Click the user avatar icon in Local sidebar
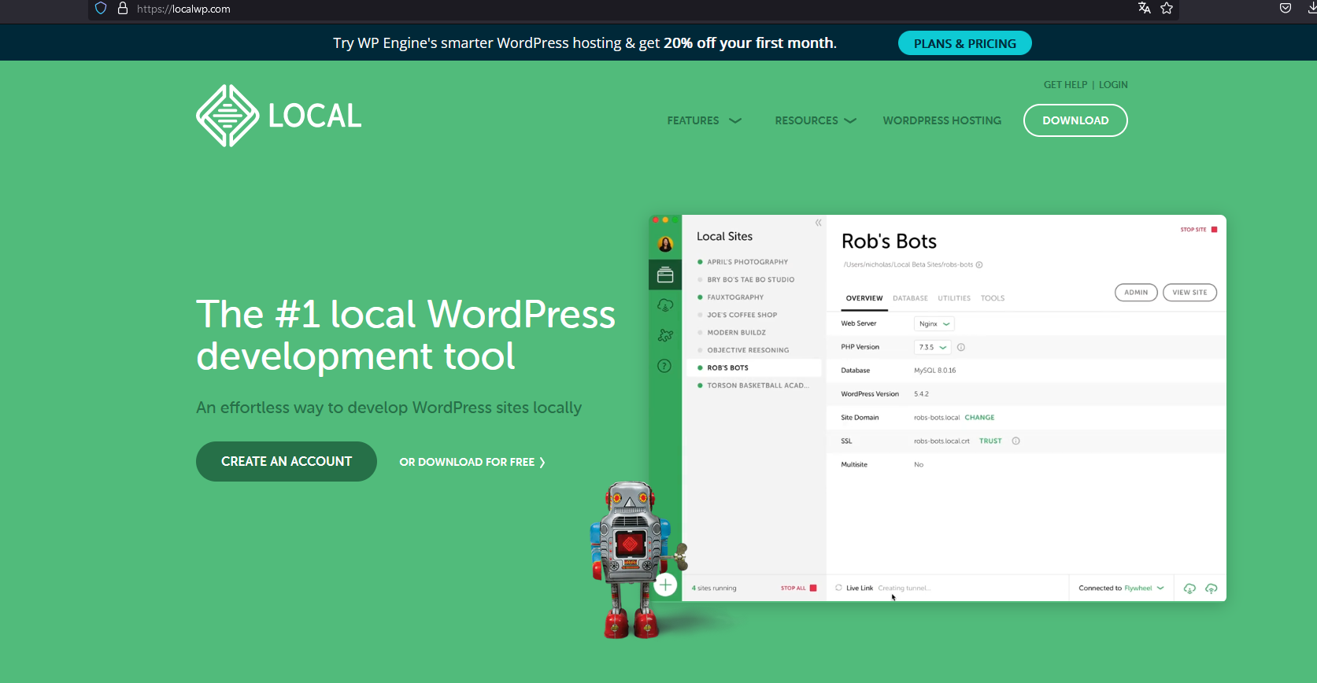The height and width of the screenshot is (683, 1317). pyautogui.click(x=665, y=244)
